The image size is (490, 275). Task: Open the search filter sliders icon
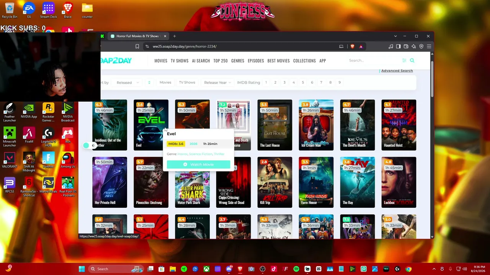click(x=404, y=60)
